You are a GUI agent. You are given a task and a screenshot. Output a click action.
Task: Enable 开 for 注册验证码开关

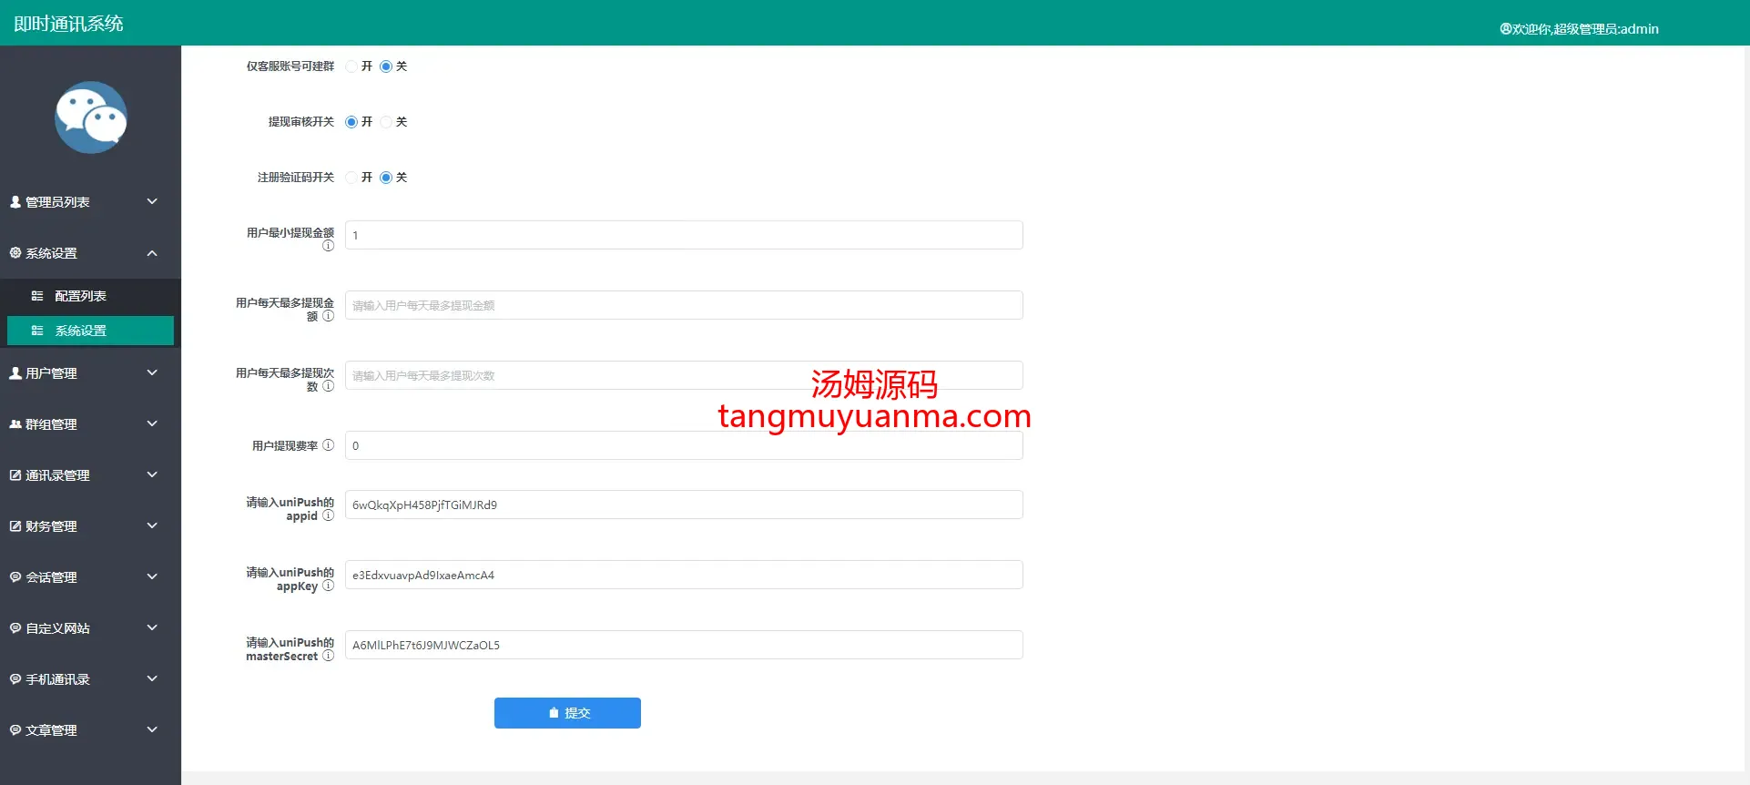pos(351,178)
